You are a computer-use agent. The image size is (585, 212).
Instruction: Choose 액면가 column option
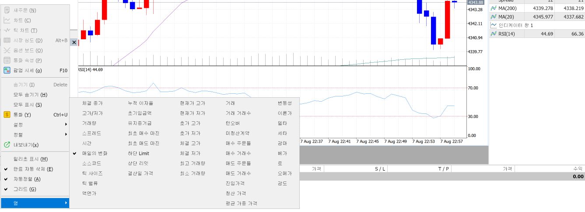89,194
